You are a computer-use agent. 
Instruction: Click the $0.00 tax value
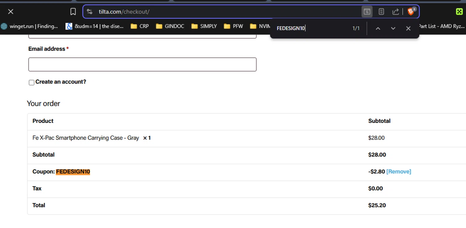376,189
